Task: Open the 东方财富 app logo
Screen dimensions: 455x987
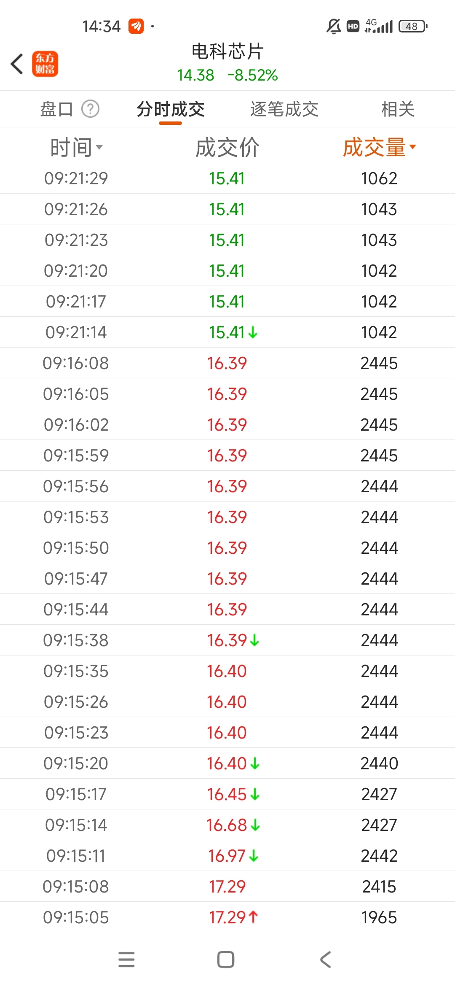Action: point(45,64)
